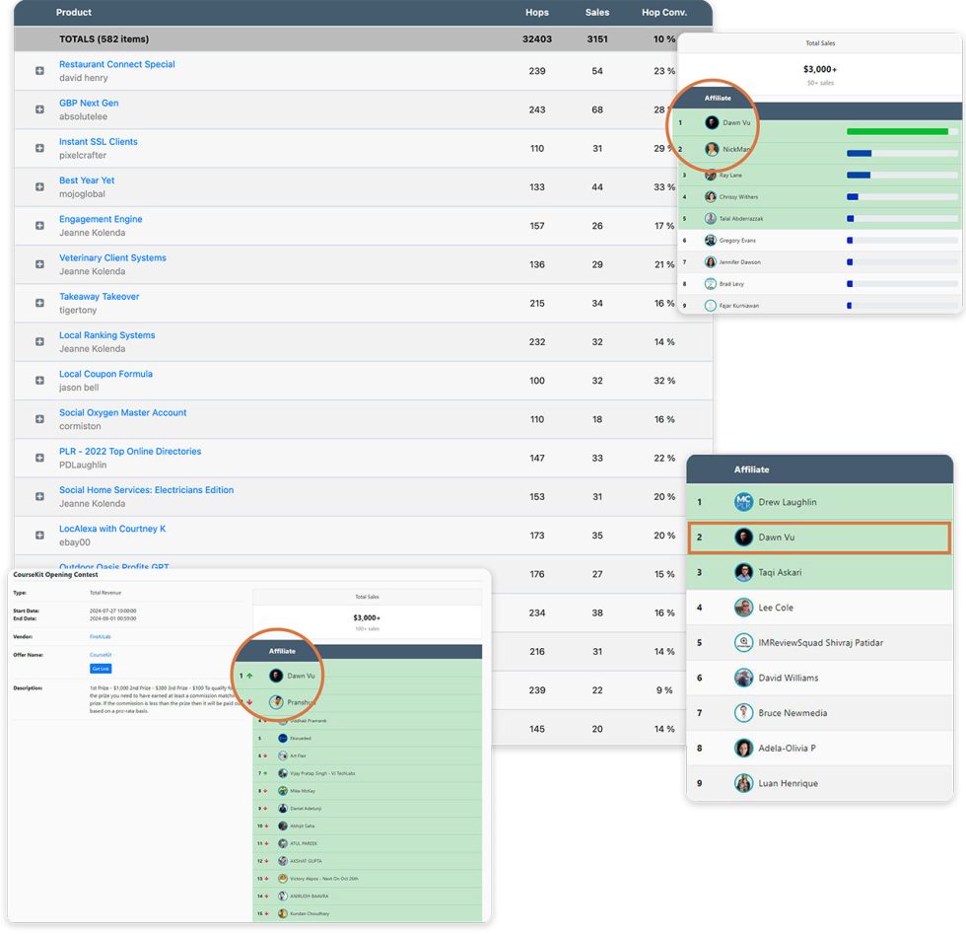Image resolution: width=966 pixels, height=935 pixels.
Task: Click Drew Laughlin's MC avatar icon
Action: tap(743, 502)
